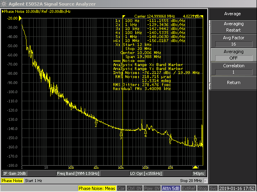
Task: Click the Pow 0V status bar indicator
Action: click(152, 188)
